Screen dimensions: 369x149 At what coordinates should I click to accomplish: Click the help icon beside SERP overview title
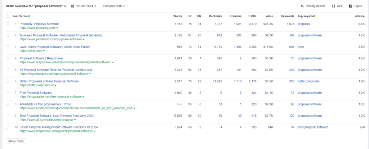[65, 6]
